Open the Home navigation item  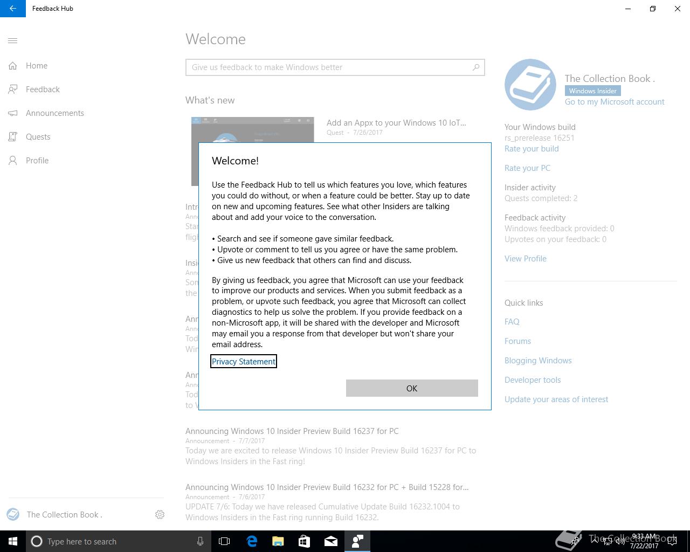[37, 66]
